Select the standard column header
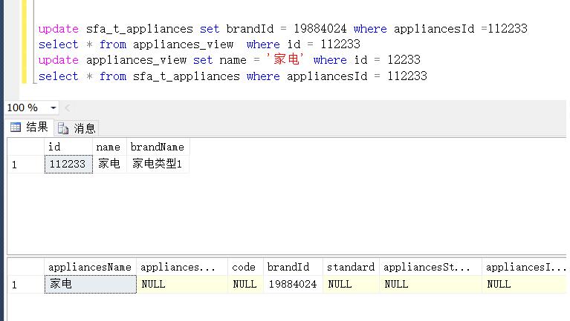 [x=349, y=267]
